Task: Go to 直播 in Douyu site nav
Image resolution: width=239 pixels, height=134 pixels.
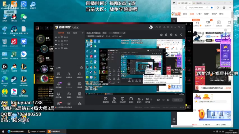Action: click(x=192, y=14)
